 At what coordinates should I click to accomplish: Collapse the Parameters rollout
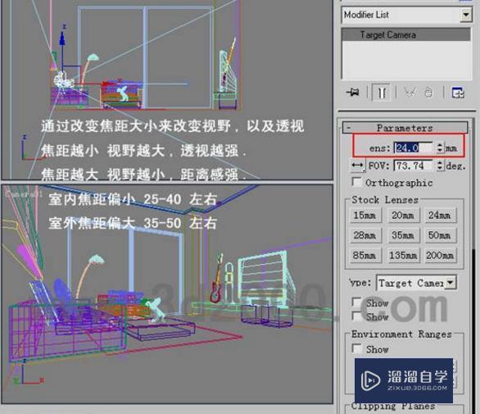(x=405, y=127)
